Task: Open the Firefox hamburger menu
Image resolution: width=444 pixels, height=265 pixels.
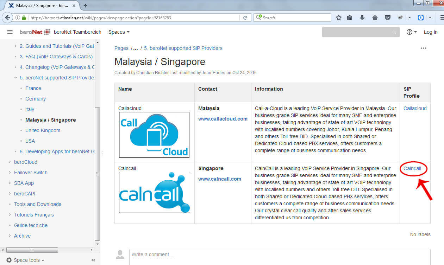Action: pos(442,18)
